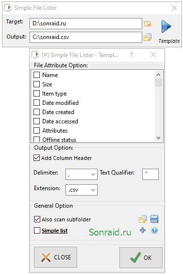Browse for output file icon
The image size is (183, 275).
click(148, 37)
